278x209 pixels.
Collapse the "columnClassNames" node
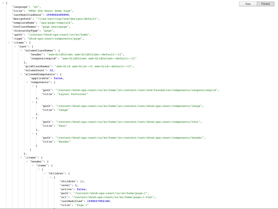pos(21,51)
